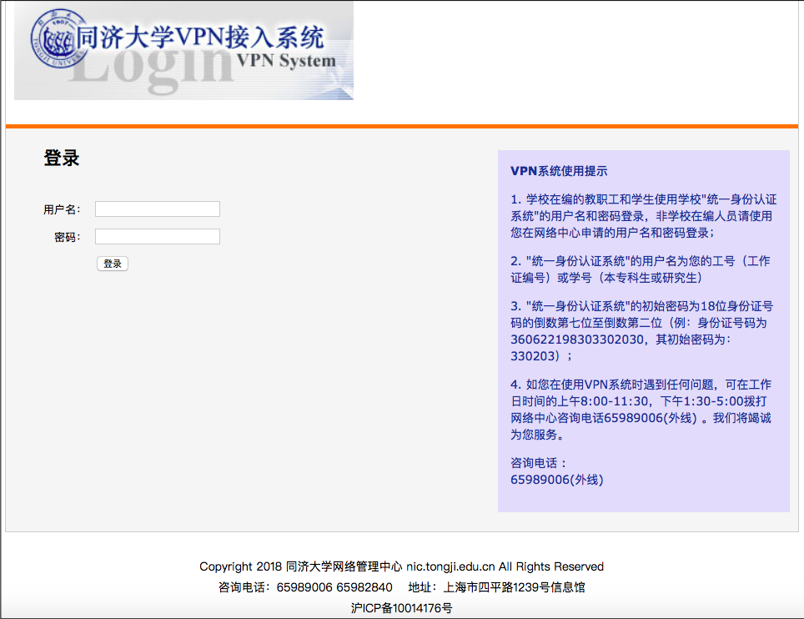Click the 登录 heading above the form
804x619 pixels.
[x=62, y=158]
